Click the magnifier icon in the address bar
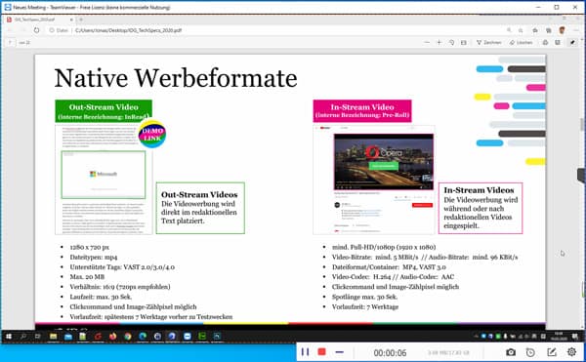Image resolution: width=586 pixels, height=362 pixels. (509, 30)
